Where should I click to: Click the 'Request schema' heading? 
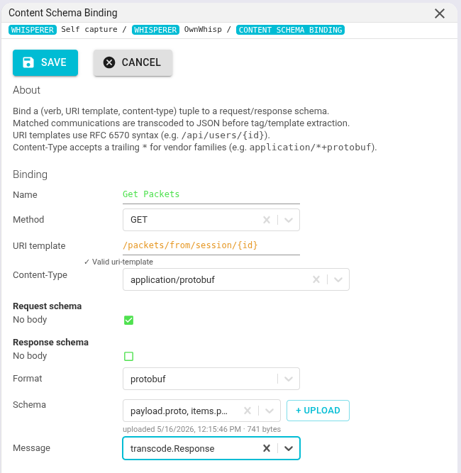(47, 306)
